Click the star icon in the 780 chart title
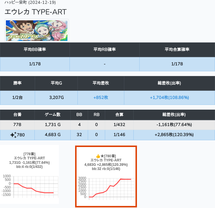 [x=102, y=156]
